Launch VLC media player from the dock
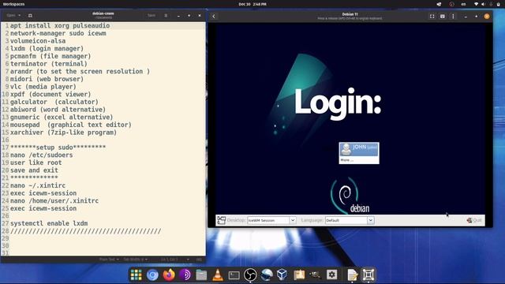Image resolution: width=505 pixels, height=284 pixels. pyautogui.click(x=218, y=275)
